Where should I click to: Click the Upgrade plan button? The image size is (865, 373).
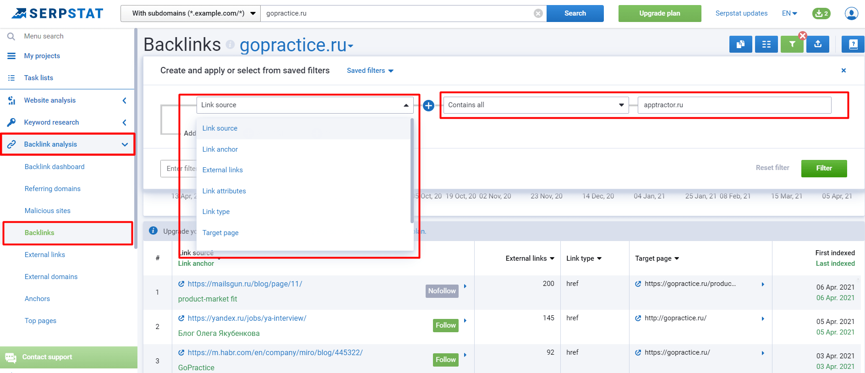coord(660,13)
